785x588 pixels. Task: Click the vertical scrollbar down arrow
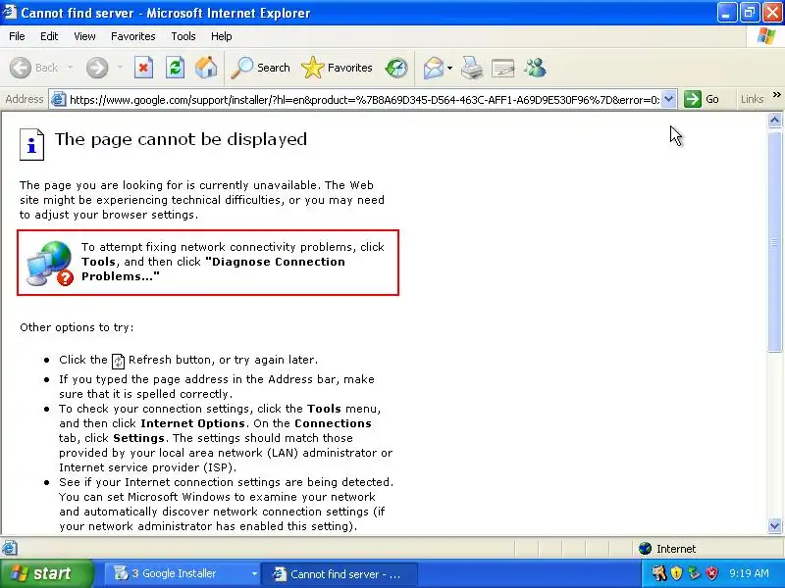pyautogui.click(x=774, y=525)
